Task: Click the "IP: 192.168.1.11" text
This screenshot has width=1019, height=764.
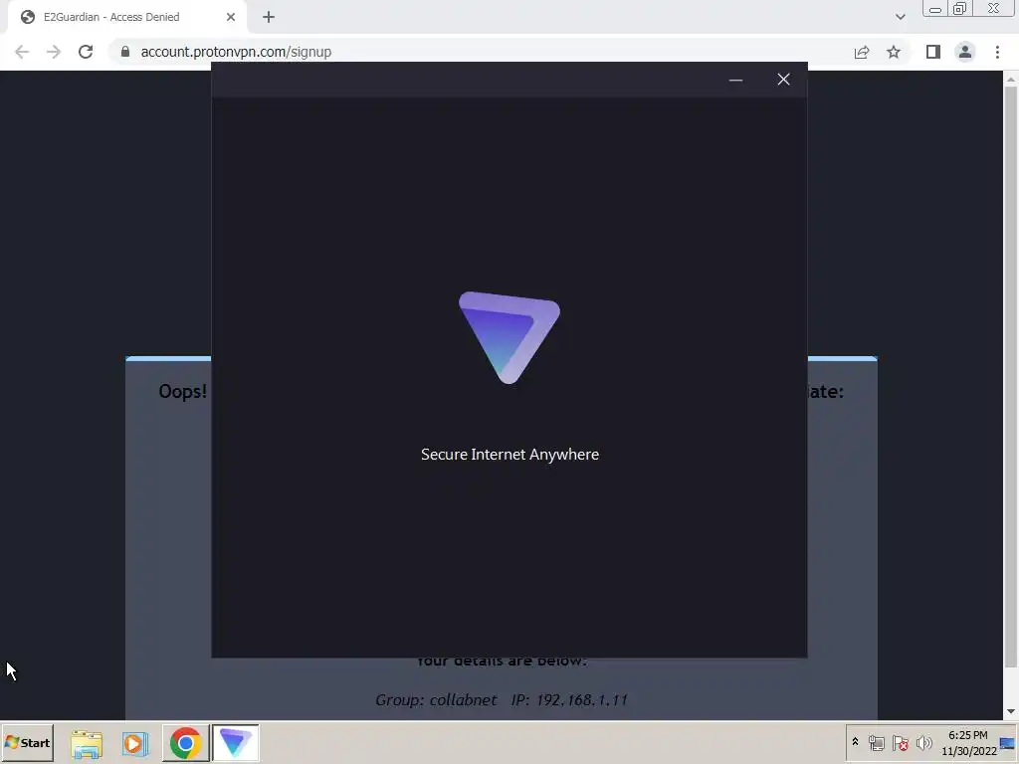Action: click(x=569, y=699)
